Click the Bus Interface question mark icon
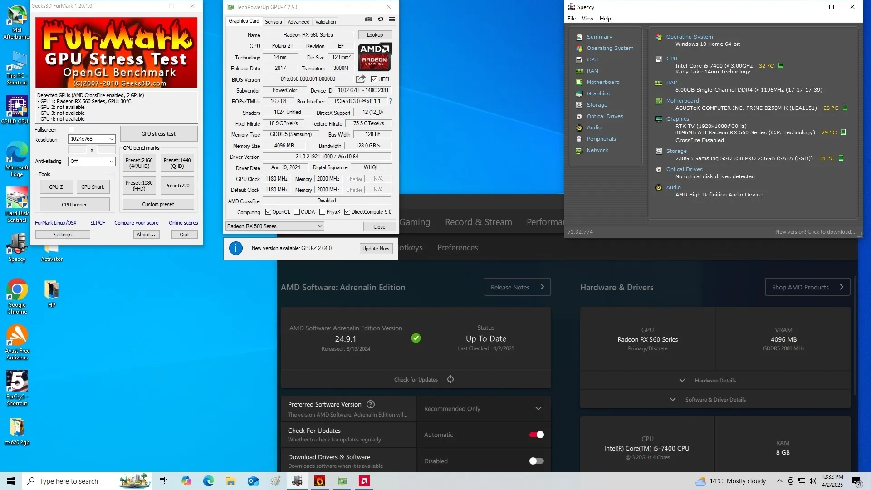This screenshot has height=490, width=871. (390, 101)
